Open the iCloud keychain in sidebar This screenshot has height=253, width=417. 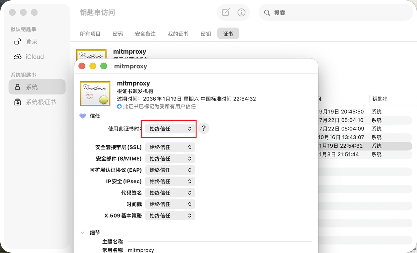click(35, 57)
